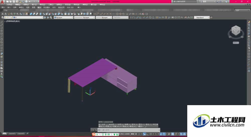Toggle the grid display in status bar

click(136, 134)
